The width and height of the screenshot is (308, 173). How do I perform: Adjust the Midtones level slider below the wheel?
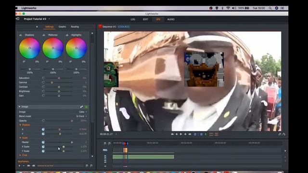coord(53,69)
